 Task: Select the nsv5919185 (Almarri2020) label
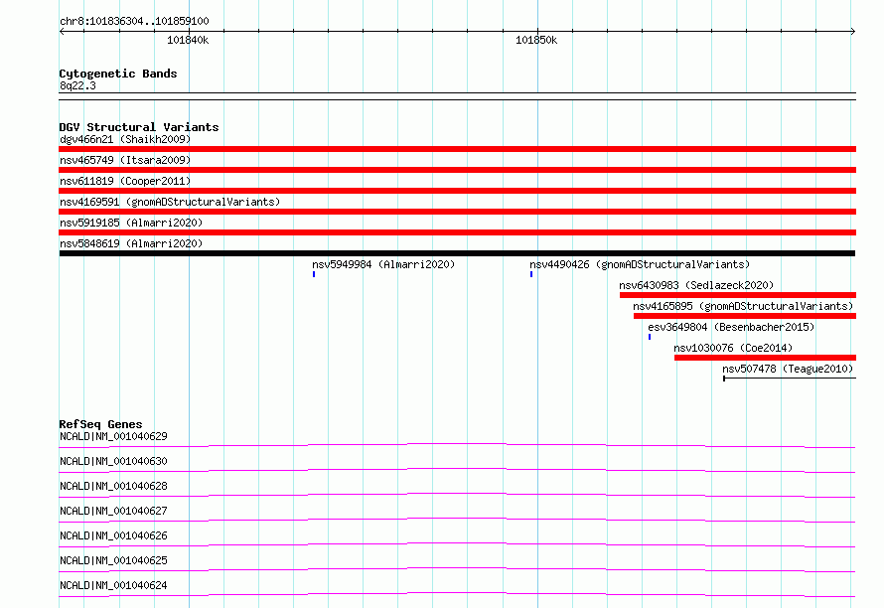click(x=131, y=223)
